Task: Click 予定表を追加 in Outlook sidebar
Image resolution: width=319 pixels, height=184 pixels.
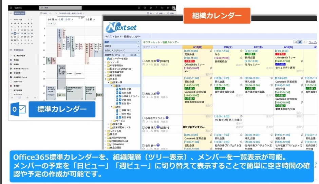Action: 17,50
